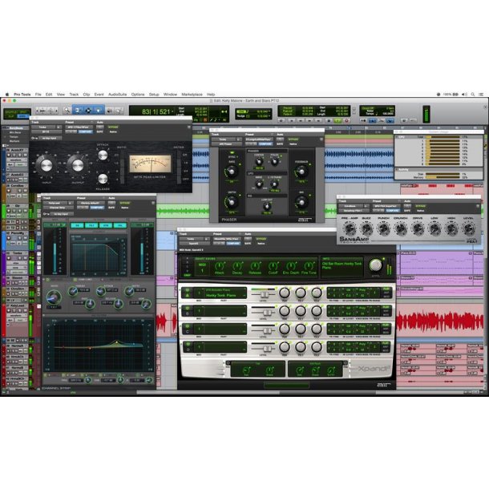Click the BF76 Input knob
The image size is (489, 489).
click(x=46, y=165)
